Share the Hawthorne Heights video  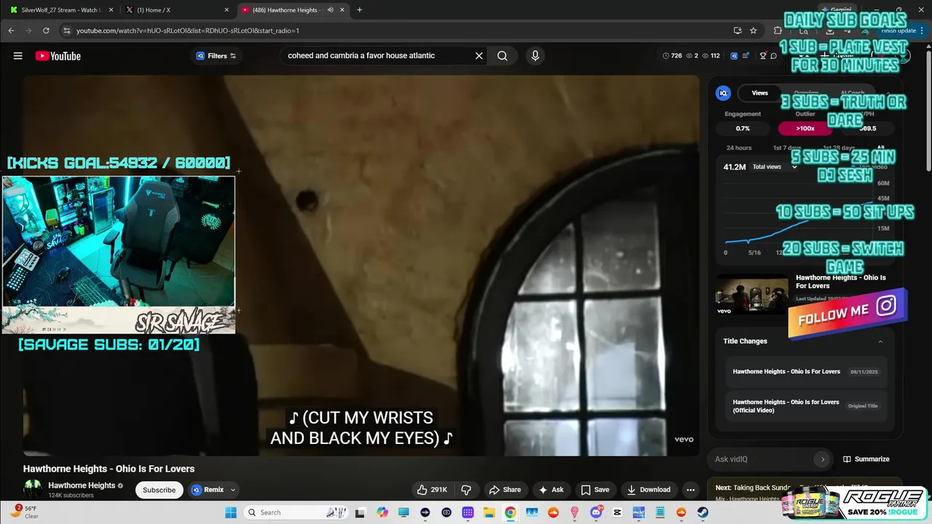[x=505, y=490]
